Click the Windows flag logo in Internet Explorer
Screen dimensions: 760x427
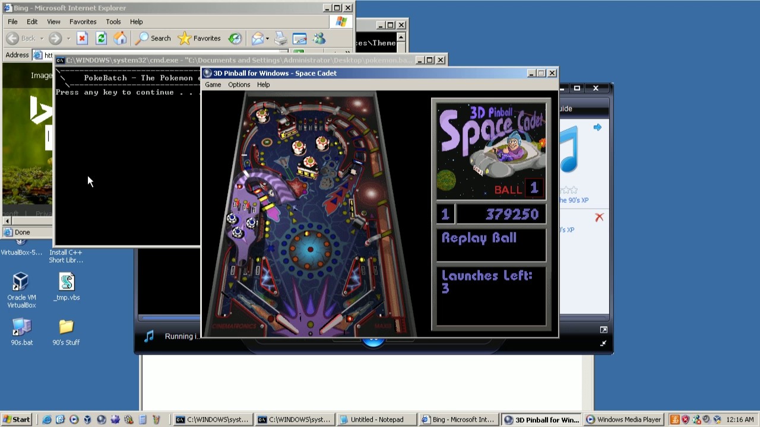pos(341,21)
